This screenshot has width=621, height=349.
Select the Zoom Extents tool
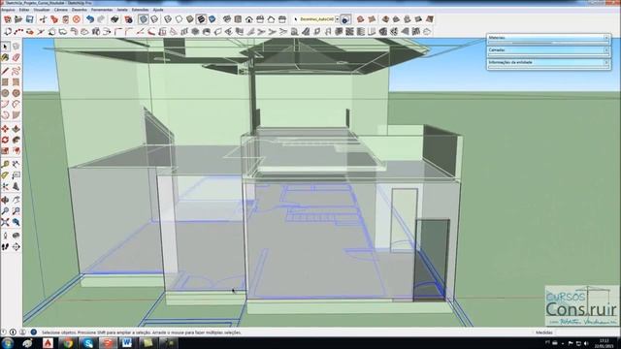[5, 222]
